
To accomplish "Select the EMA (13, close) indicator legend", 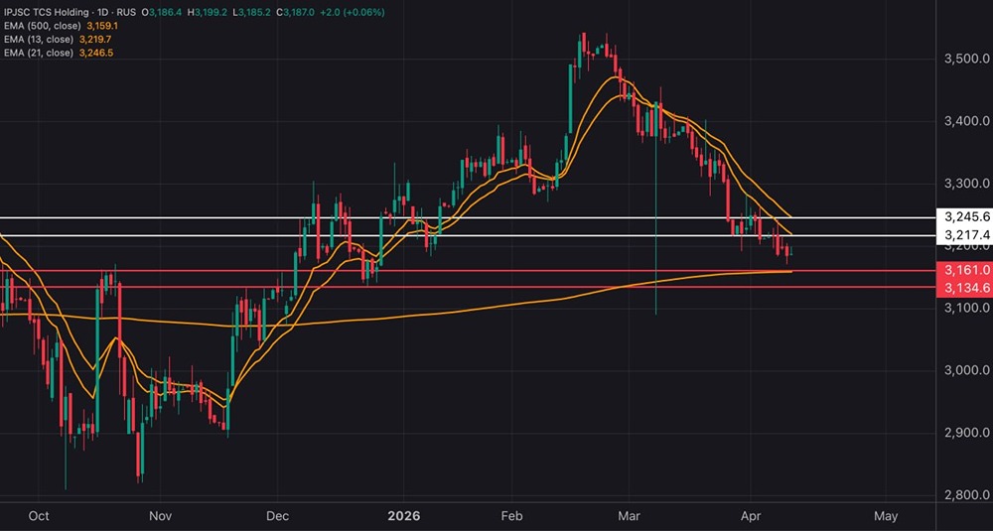I will (39, 40).
